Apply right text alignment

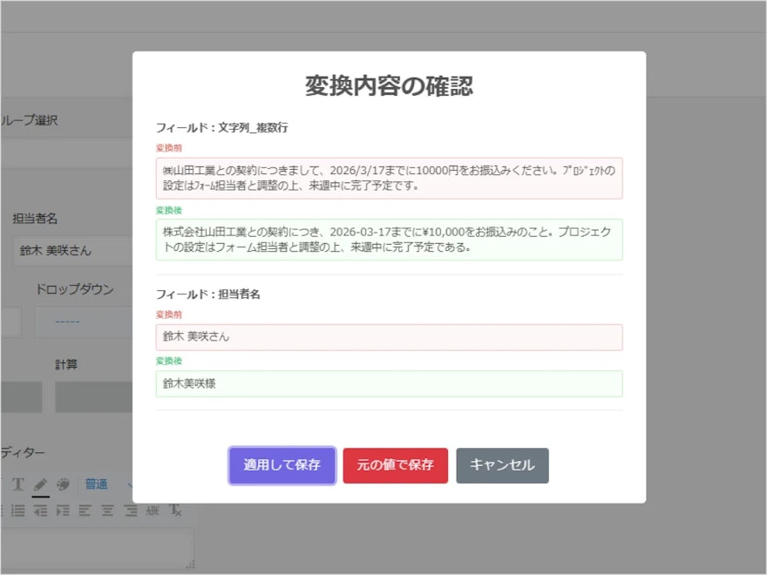tap(130, 511)
